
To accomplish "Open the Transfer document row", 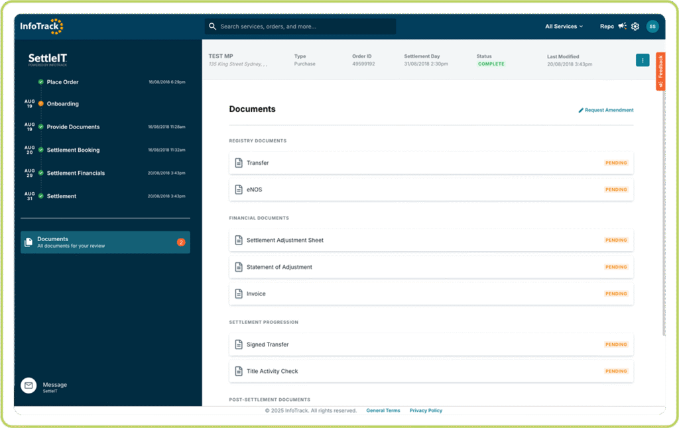I will click(431, 163).
